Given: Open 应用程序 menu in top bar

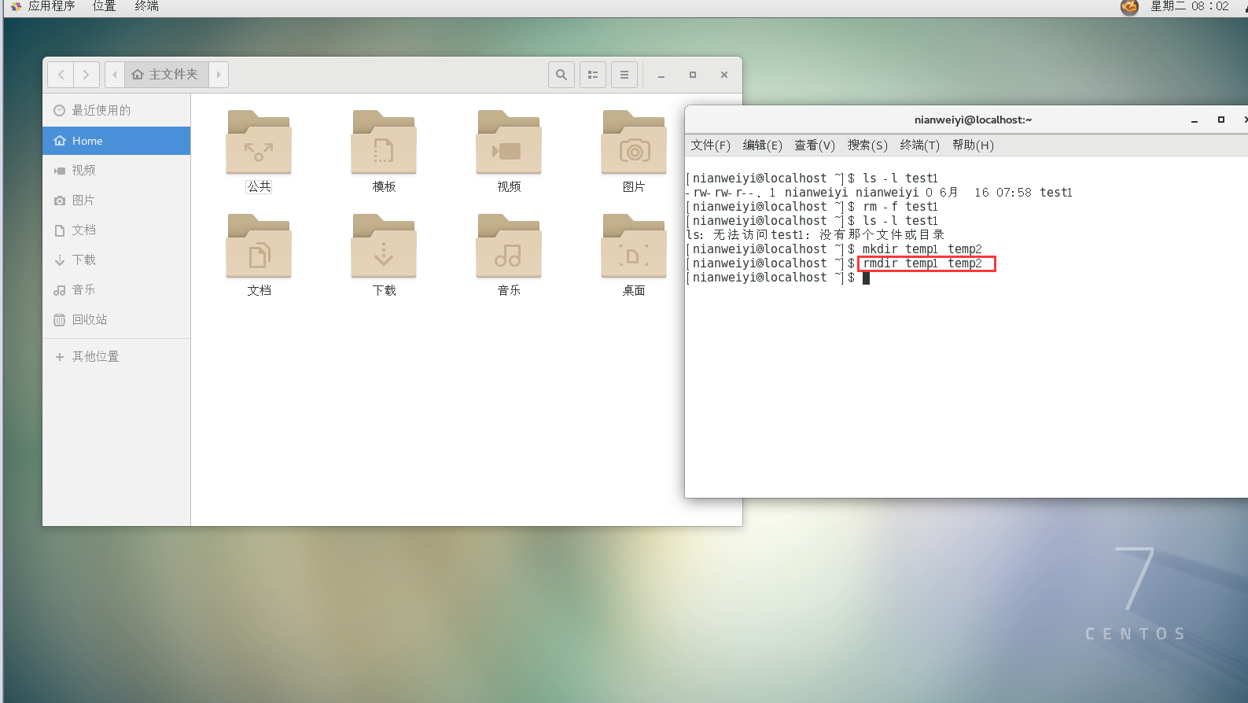Looking at the screenshot, I should (x=51, y=6).
